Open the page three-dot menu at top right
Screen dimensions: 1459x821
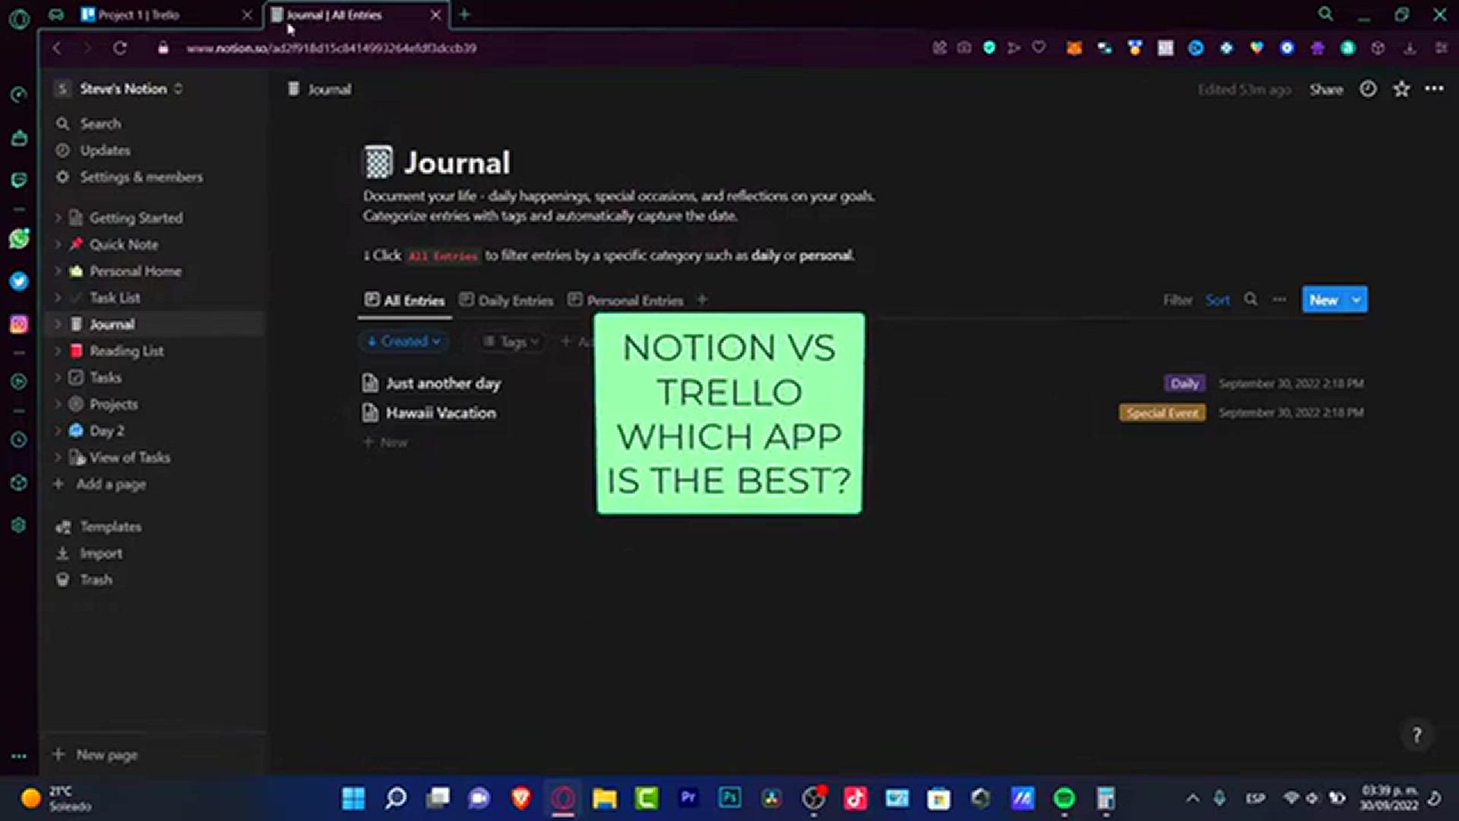1434,89
